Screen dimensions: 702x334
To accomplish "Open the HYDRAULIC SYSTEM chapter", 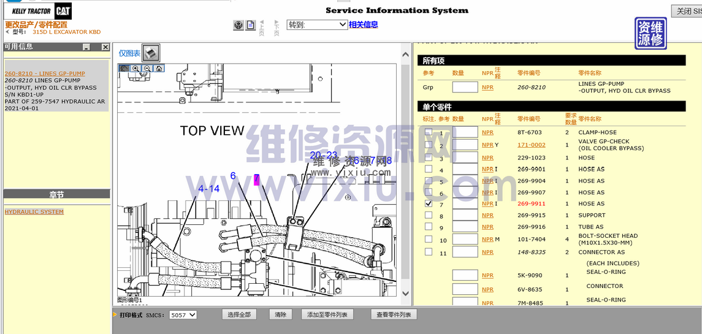I will click(x=34, y=212).
